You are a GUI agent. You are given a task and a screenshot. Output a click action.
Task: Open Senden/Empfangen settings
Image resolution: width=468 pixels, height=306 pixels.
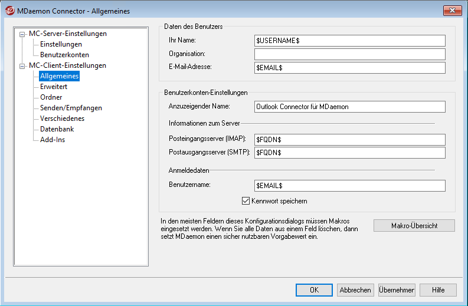click(x=71, y=108)
